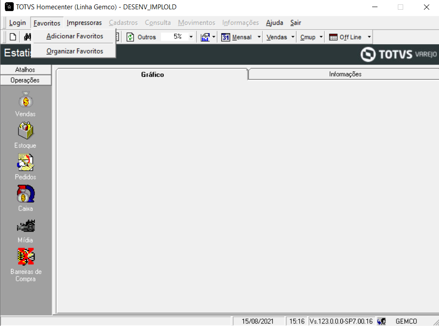Click the version Vs.123.0.0.0-SP7.00.16 text
This screenshot has width=439, height=326.
[x=341, y=321]
